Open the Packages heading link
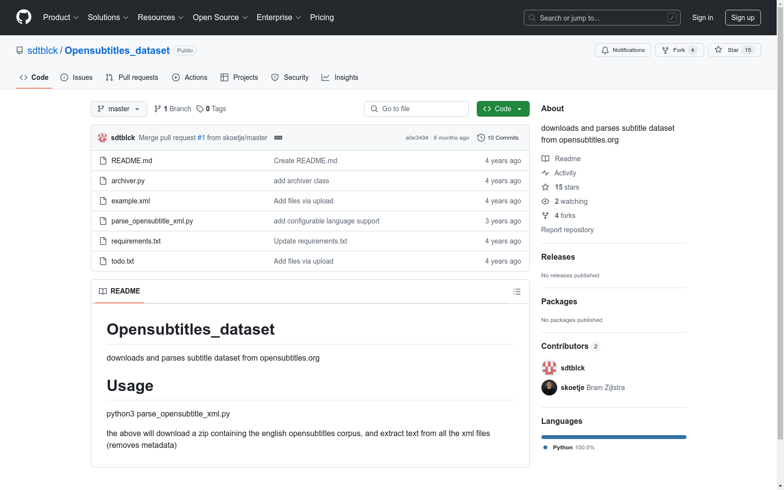The image size is (784, 490). pos(559,301)
